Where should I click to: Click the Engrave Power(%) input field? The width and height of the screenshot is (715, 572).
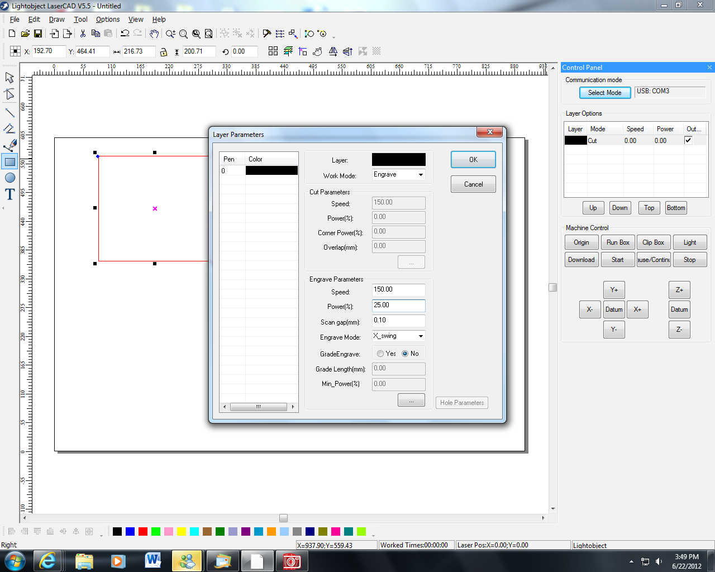(x=398, y=306)
